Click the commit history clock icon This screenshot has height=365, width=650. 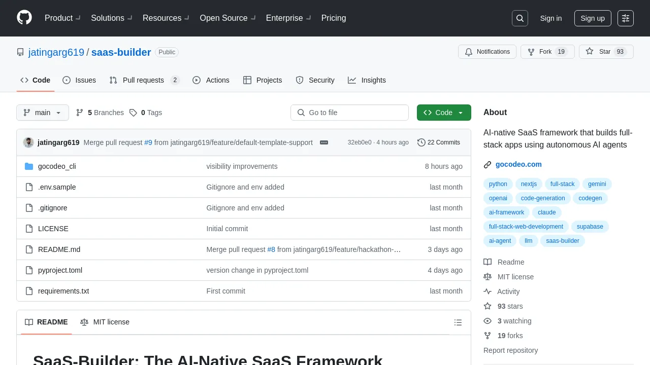[421, 142]
